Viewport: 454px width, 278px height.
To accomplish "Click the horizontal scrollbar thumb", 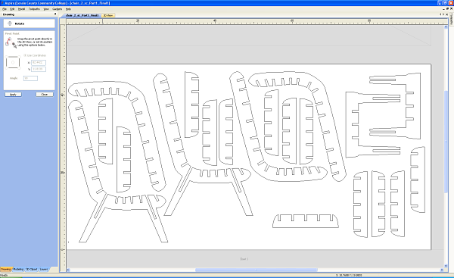I will [257, 270].
